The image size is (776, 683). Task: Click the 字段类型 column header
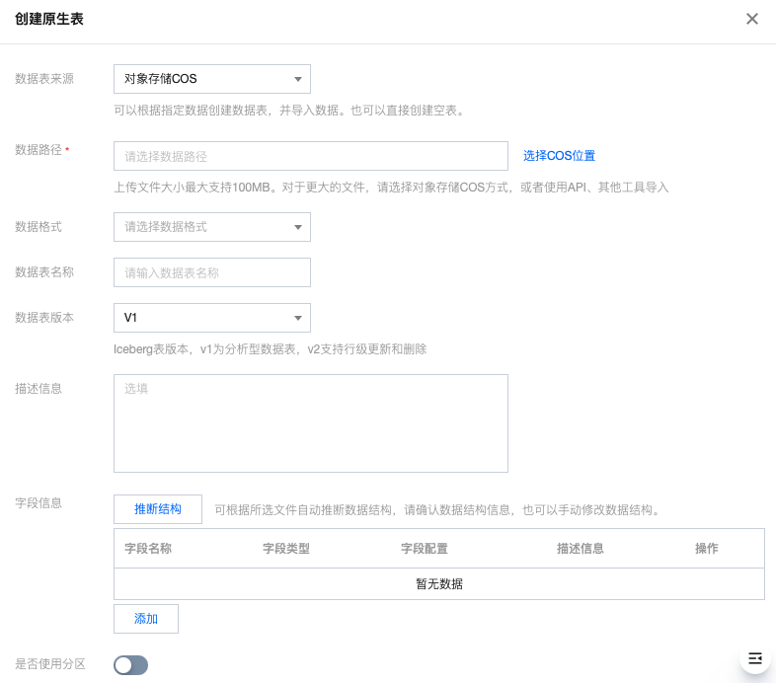point(286,549)
